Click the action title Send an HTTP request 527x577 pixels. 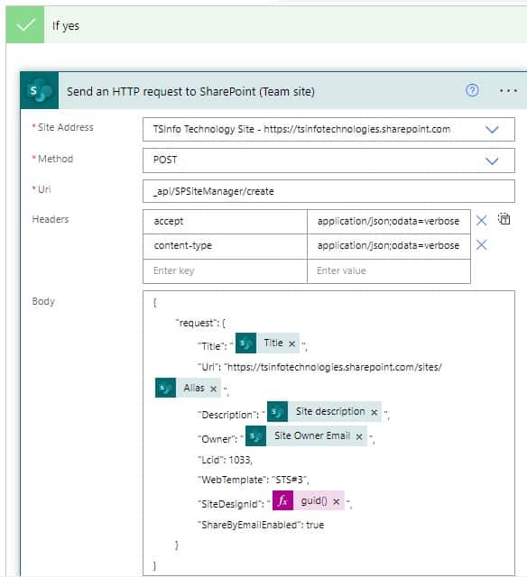(x=190, y=92)
